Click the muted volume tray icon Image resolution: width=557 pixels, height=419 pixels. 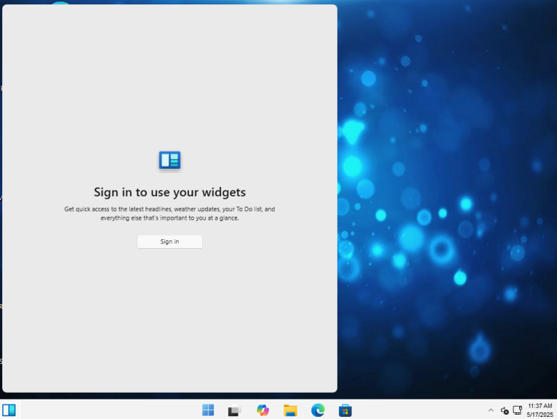(505, 410)
